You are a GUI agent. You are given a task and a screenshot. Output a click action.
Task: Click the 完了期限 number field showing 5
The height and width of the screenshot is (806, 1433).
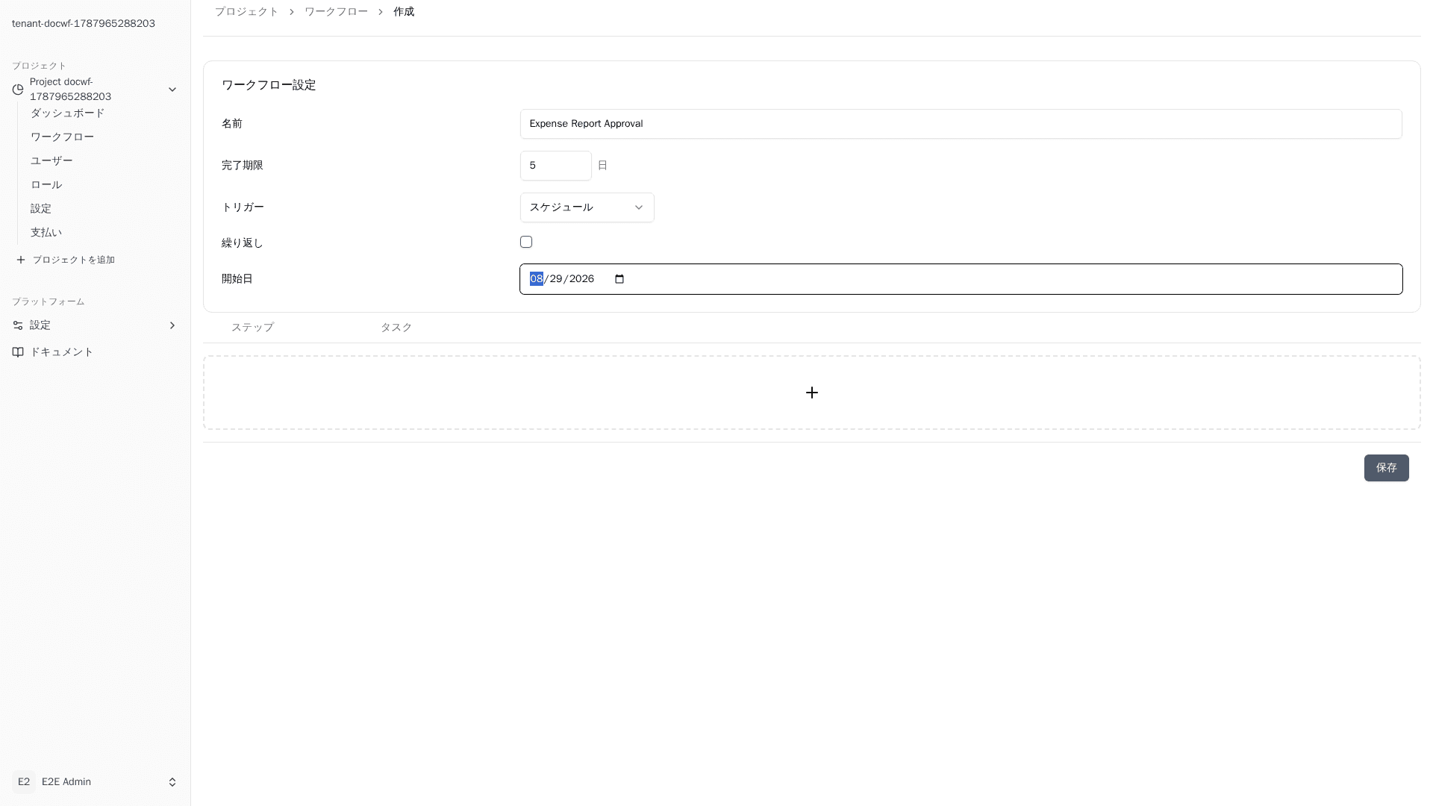pyautogui.click(x=556, y=166)
